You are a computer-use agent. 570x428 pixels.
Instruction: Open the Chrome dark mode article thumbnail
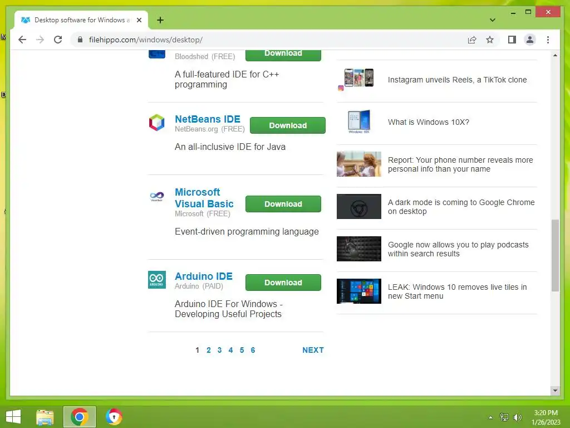359,206
